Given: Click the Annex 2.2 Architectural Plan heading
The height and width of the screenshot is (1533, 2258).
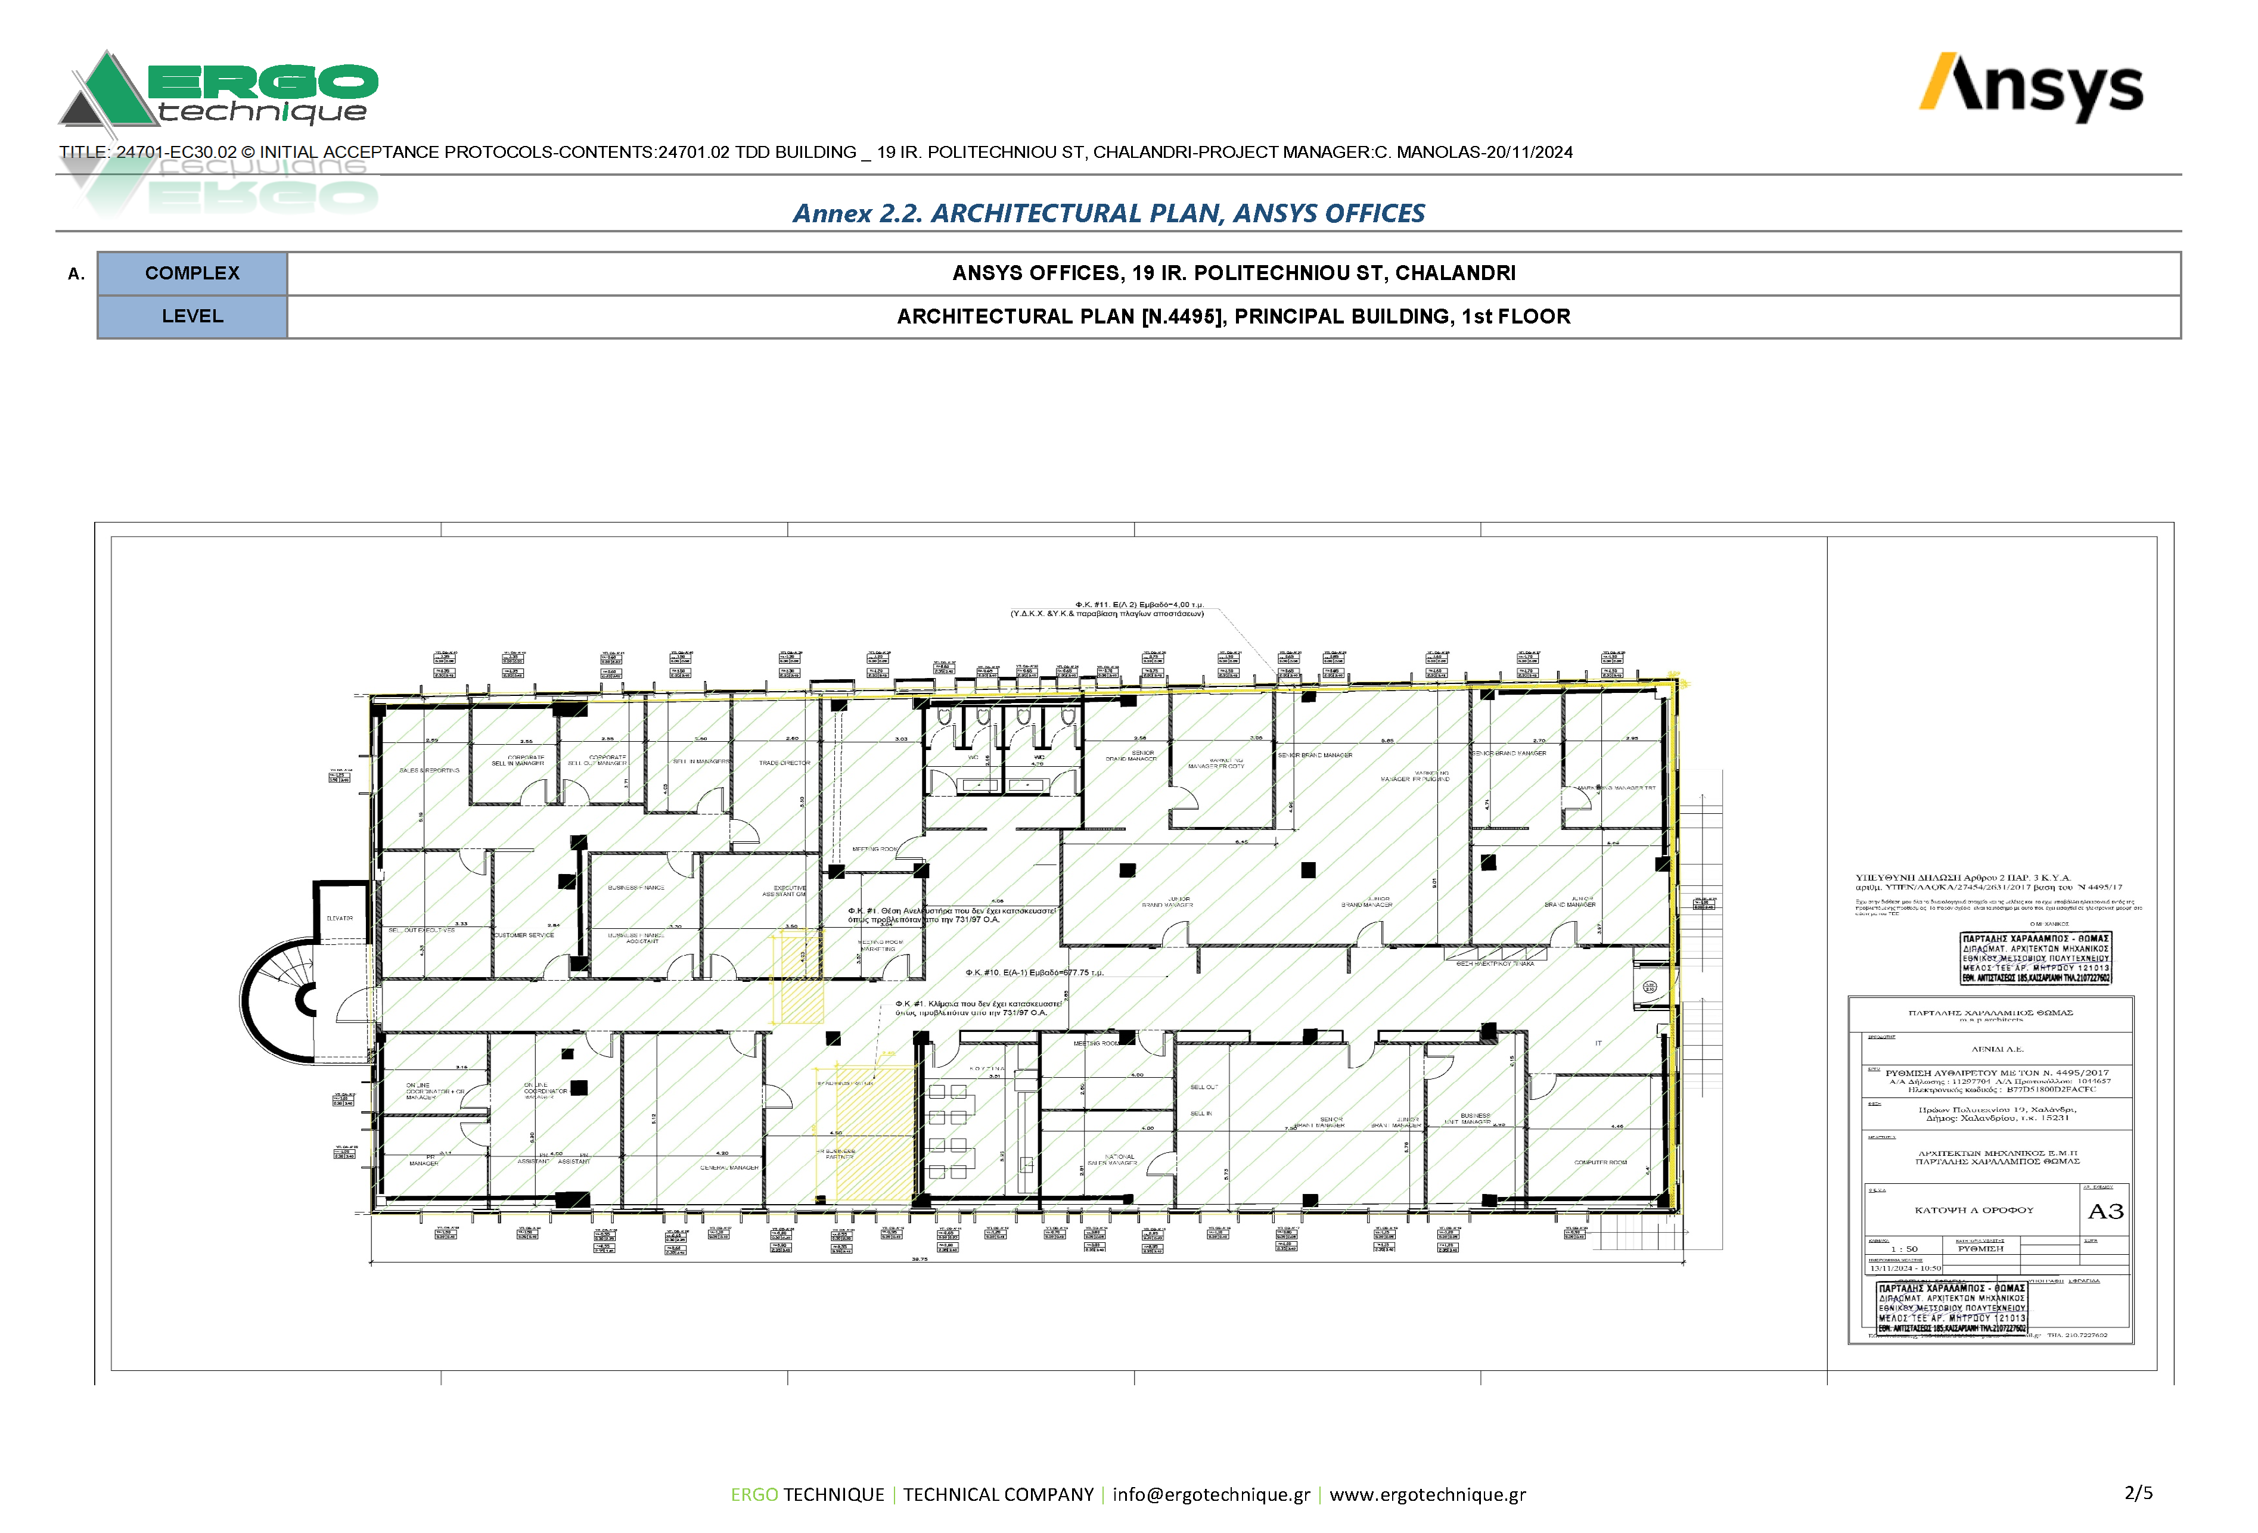Looking at the screenshot, I should tap(1108, 213).
